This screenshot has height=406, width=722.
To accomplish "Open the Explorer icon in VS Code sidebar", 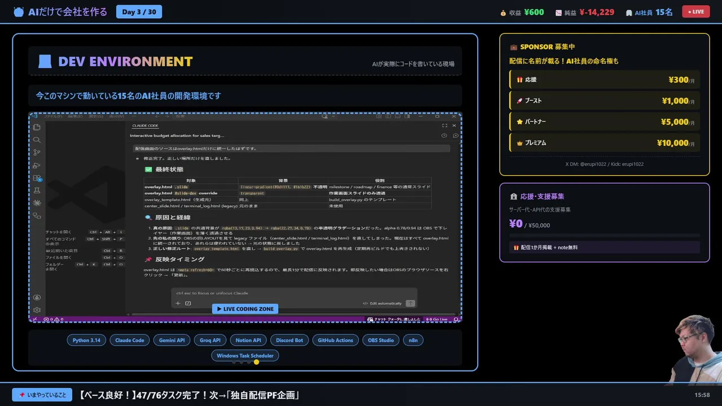I will 37,127.
